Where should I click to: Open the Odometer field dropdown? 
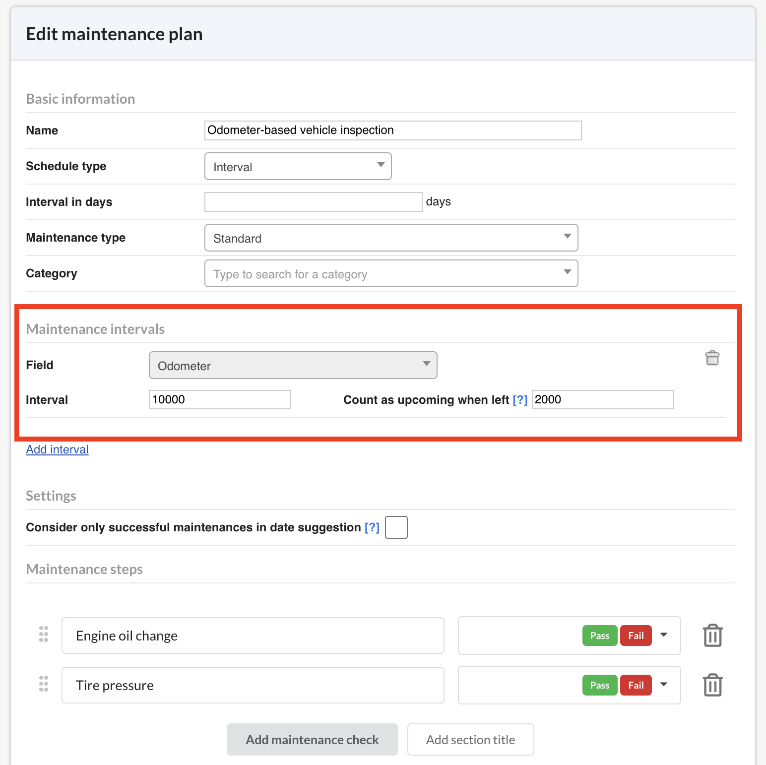(x=293, y=365)
